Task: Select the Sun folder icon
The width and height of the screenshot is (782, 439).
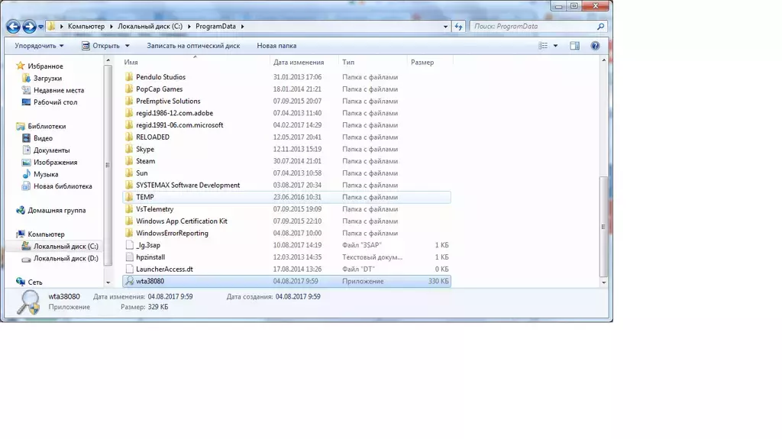Action: (129, 173)
